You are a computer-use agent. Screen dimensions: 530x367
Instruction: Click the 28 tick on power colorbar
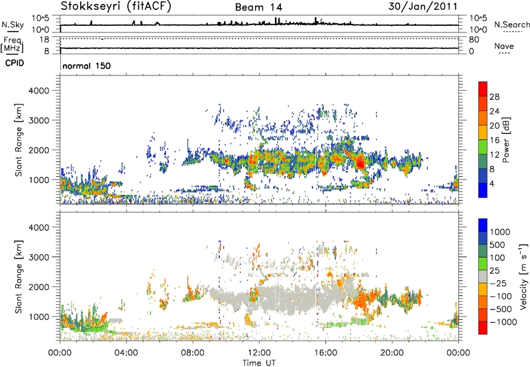[494, 97]
